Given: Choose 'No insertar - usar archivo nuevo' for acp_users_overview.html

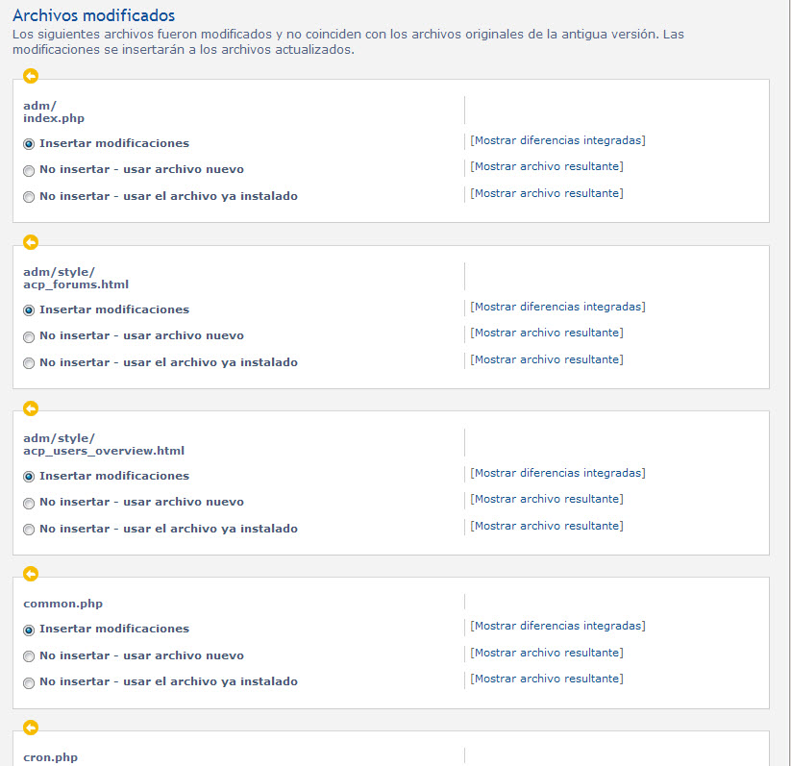Looking at the screenshot, I should 29,503.
